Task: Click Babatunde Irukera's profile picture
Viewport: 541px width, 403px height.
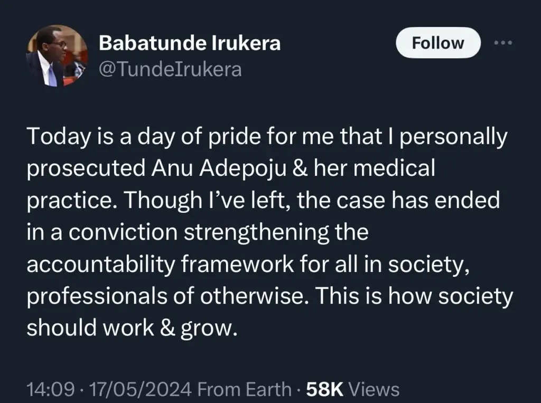Action: (57, 57)
